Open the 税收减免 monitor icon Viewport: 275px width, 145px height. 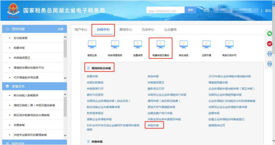184,44
